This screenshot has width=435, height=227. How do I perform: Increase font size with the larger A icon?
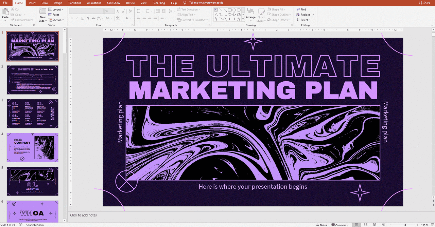118,11
